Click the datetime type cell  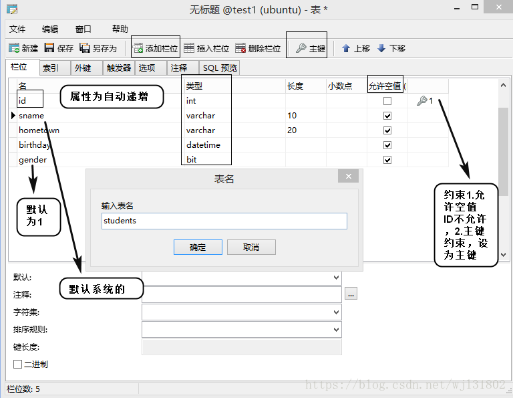[234, 145]
